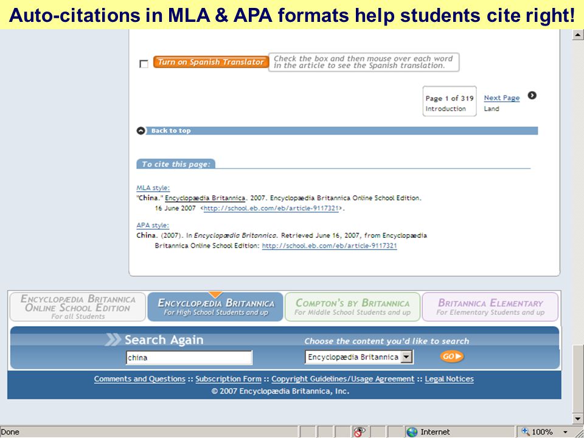Open the Next Page link
The width and height of the screenshot is (584, 438).
click(x=502, y=97)
